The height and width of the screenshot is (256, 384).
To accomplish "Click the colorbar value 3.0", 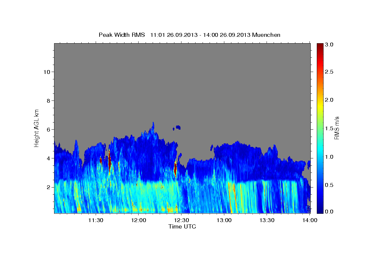I will (330, 44).
